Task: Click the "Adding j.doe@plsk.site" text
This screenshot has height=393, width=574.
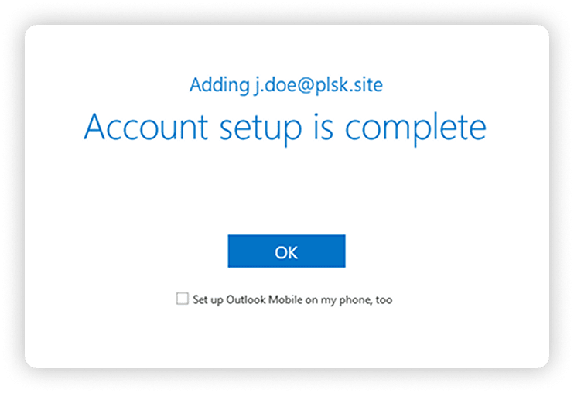Action: pos(285,84)
